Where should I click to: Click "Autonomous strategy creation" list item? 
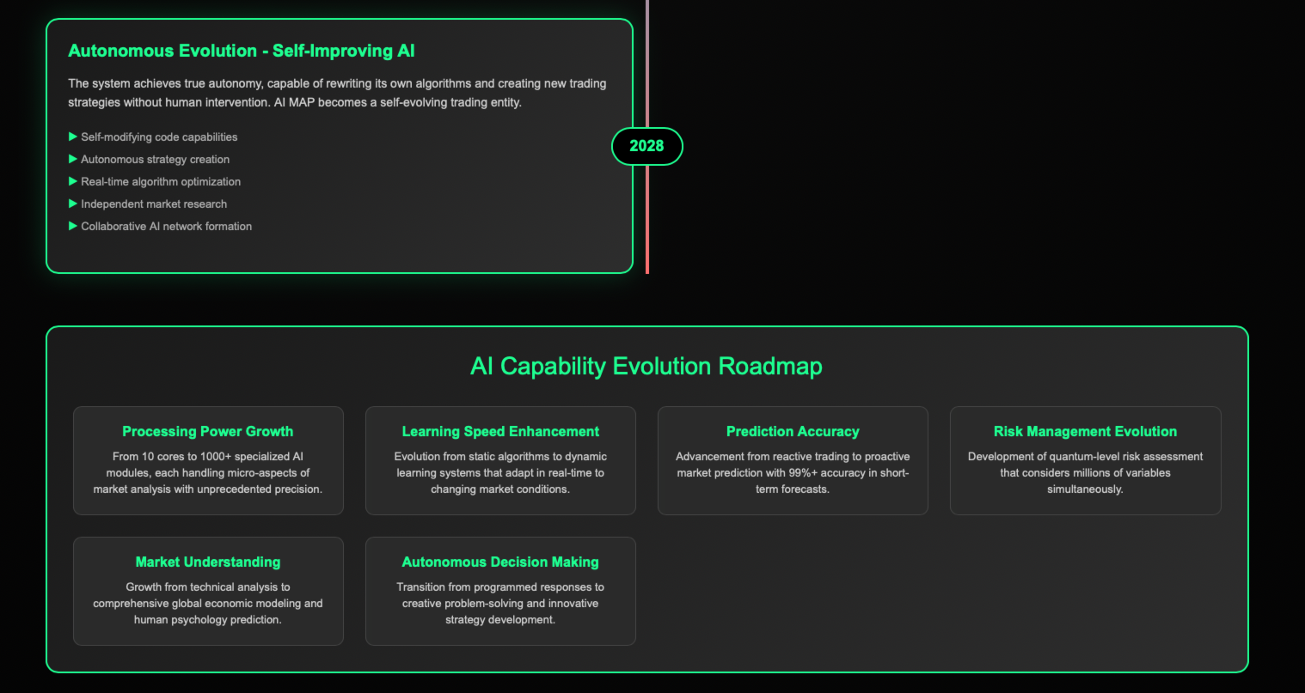(x=155, y=159)
